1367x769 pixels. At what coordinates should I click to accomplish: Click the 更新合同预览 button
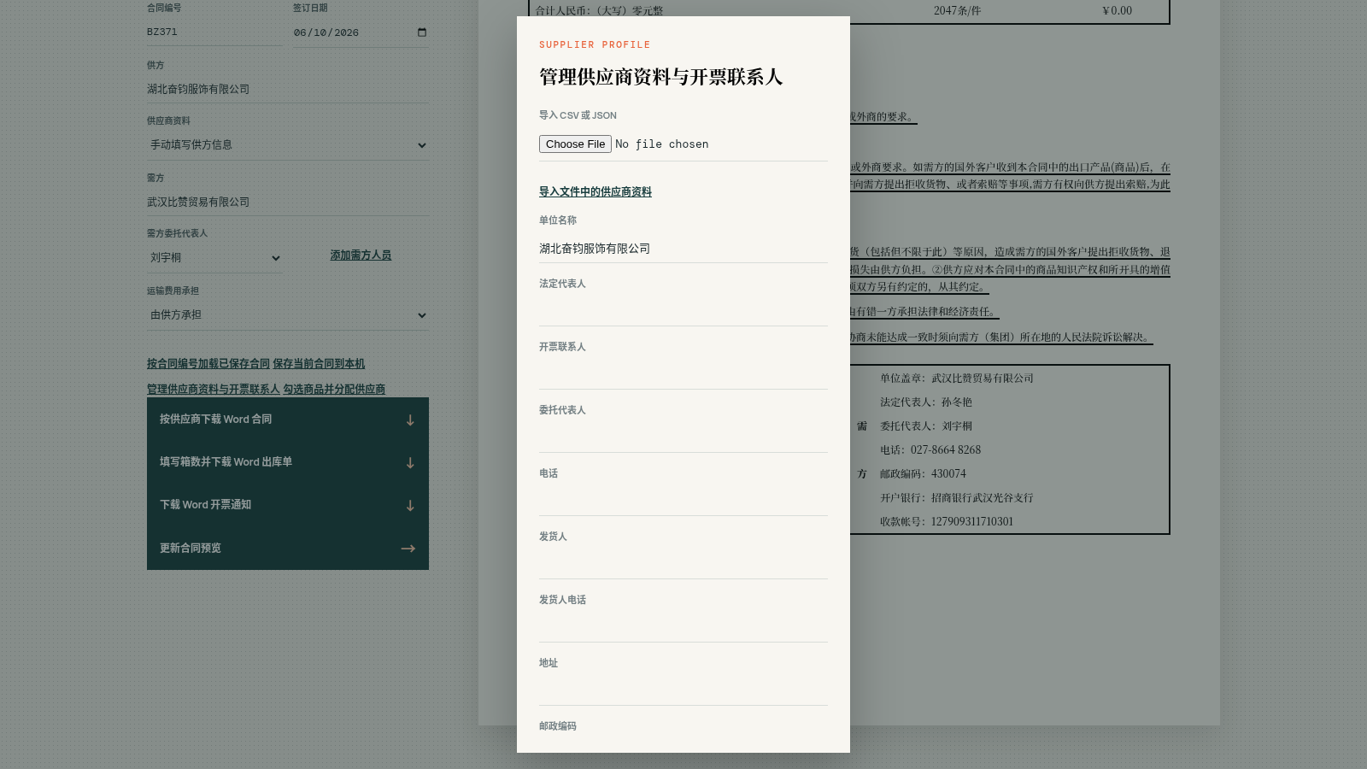click(288, 549)
